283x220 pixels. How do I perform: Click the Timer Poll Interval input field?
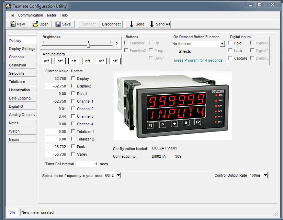pos(87,164)
